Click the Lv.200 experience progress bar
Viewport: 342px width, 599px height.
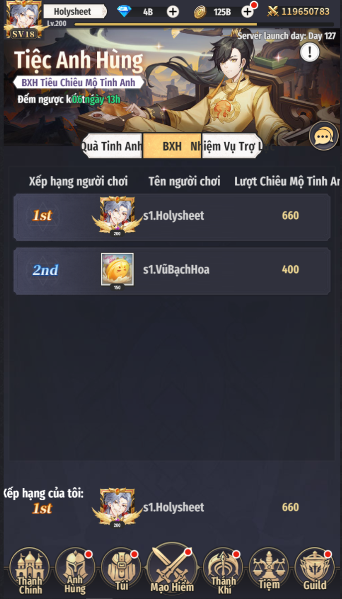(204, 24)
